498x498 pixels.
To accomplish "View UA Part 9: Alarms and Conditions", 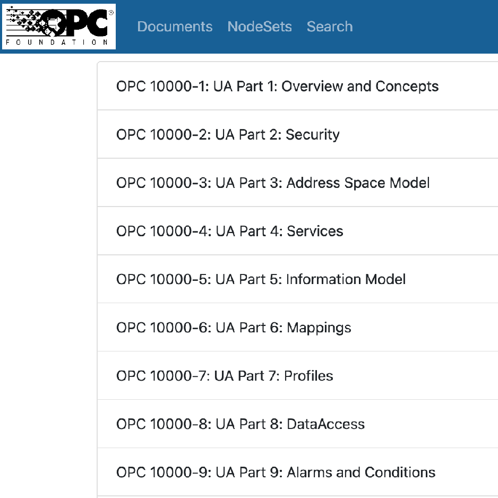I will click(x=276, y=473).
